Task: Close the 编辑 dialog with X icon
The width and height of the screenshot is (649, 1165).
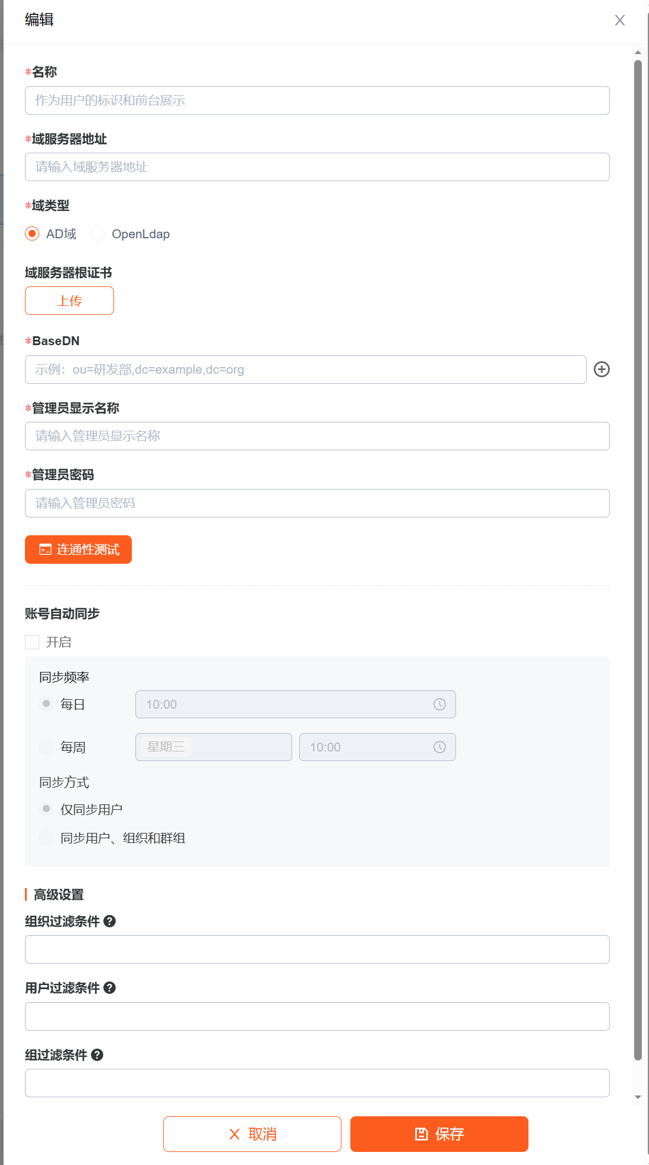Action: (619, 20)
